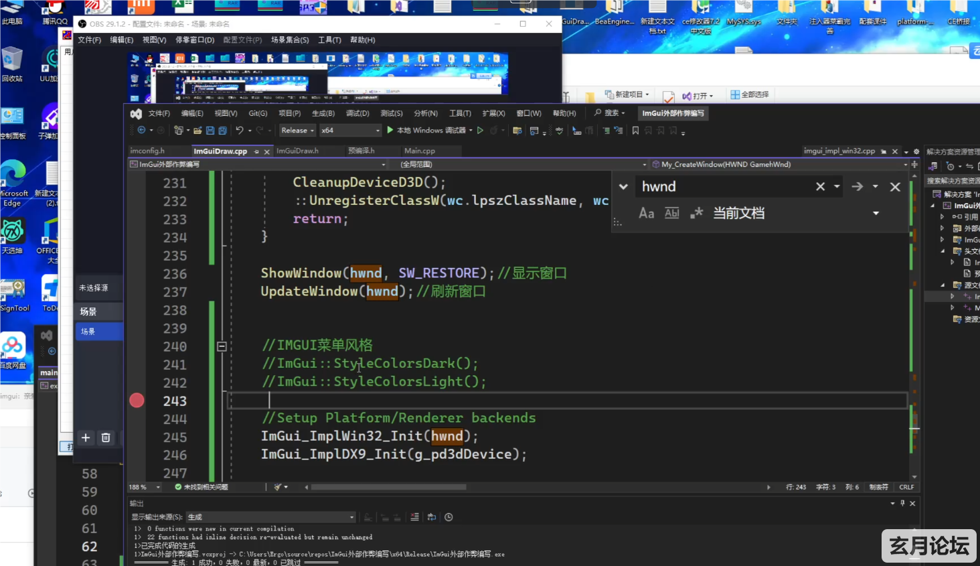
Task: Toggle match case Aa option
Action: (646, 213)
